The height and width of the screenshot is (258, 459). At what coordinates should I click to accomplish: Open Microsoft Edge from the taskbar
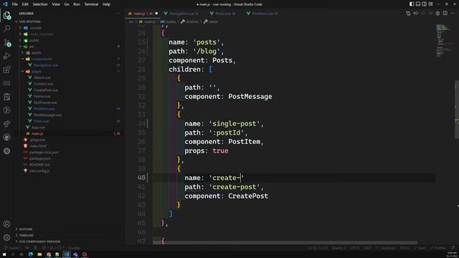click(30, 254)
